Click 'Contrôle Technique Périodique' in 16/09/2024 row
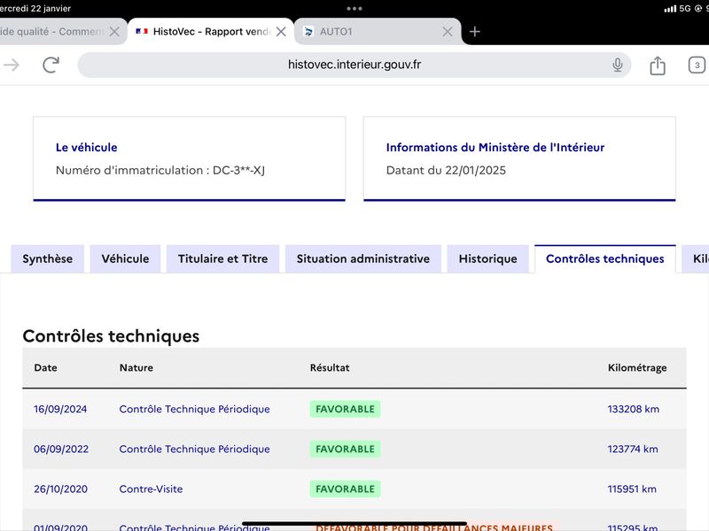 (194, 409)
